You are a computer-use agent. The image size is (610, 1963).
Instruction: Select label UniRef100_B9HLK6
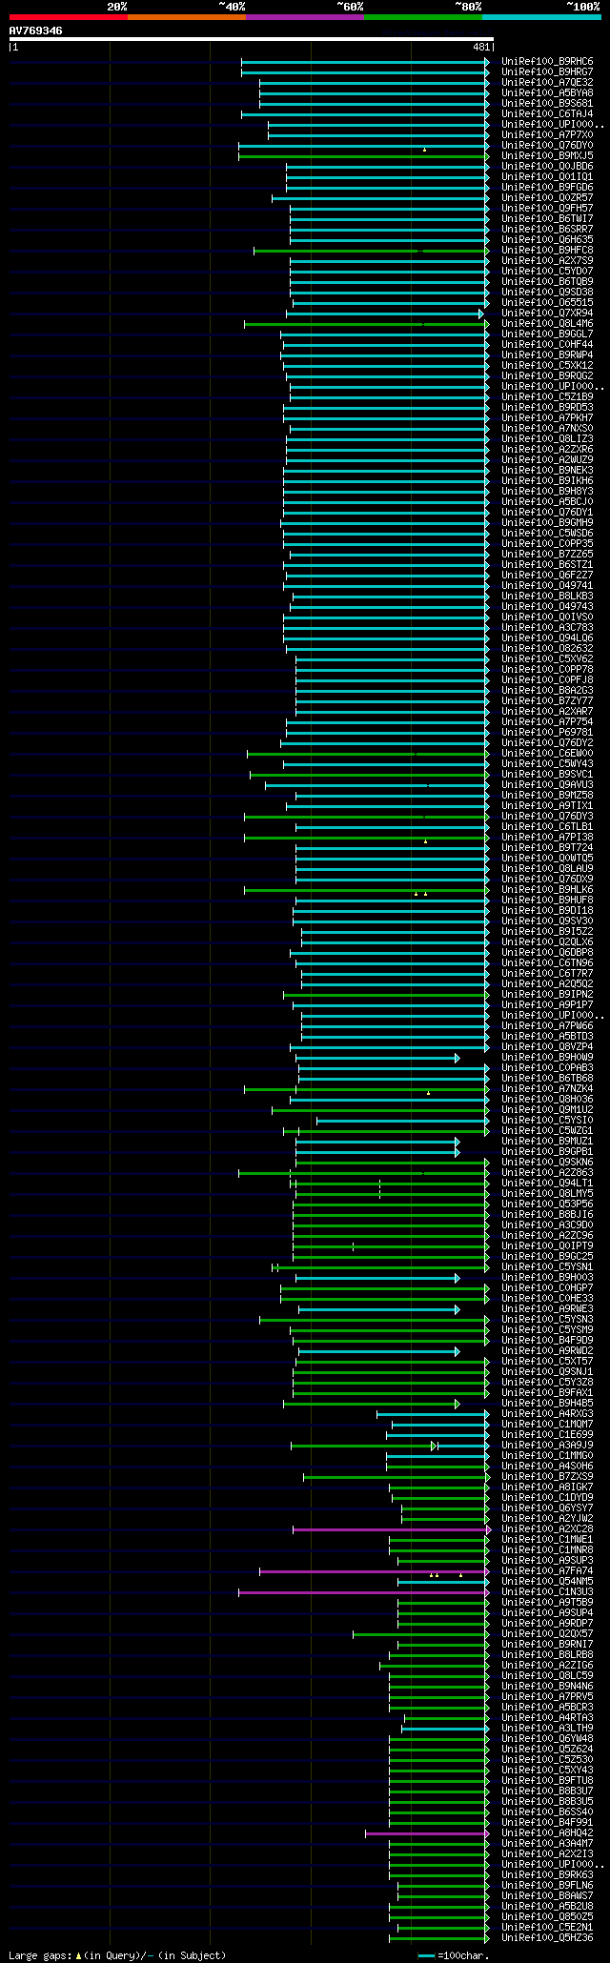[x=547, y=890]
